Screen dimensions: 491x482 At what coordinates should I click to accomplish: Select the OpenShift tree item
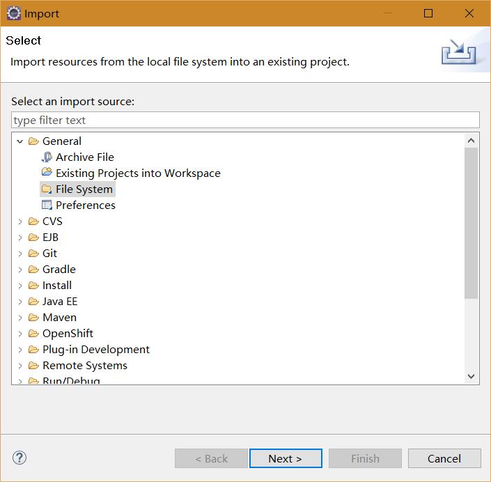point(68,334)
